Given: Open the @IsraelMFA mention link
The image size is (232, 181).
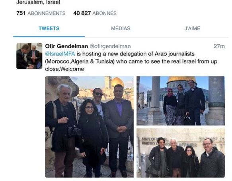Looking at the screenshot, I should [x=60, y=54].
